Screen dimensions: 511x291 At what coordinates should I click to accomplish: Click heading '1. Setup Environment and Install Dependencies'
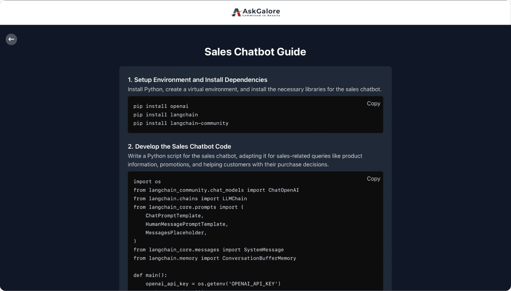pyautogui.click(x=198, y=80)
